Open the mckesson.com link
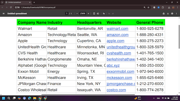This screenshot has height=101, width=180. [119, 78]
